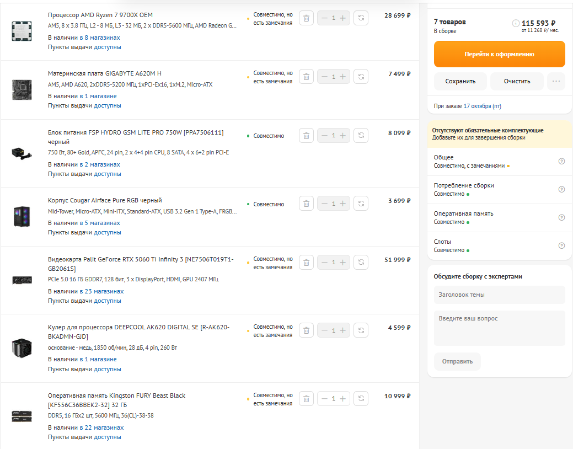Image resolution: width=573 pixels, height=449 pixels.
Task: Open help icon for Оперативная память
Action: point(561,217)
